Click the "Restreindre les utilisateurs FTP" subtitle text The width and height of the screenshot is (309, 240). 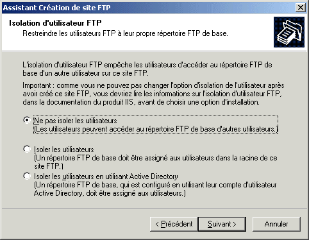tap(125, 33)
